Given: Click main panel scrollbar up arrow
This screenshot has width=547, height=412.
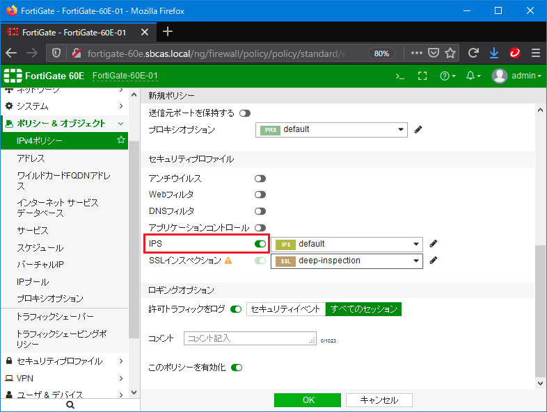Looking at the screenshot, I should [540, 110].
